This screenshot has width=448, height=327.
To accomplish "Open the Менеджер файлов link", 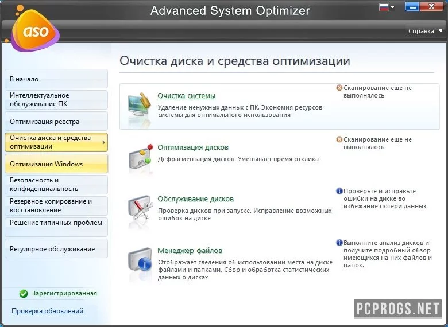I will pyautogui.click(x=190, y=251).
